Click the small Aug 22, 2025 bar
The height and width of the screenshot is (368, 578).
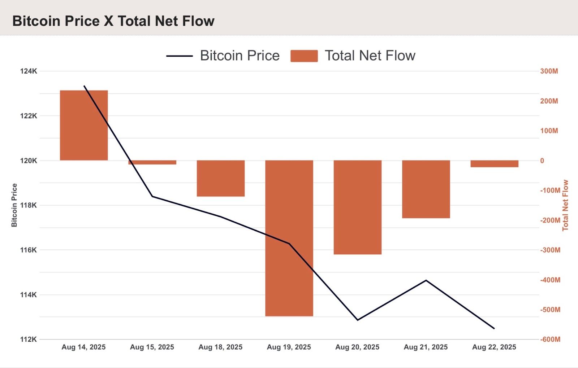tap(495, 164)
